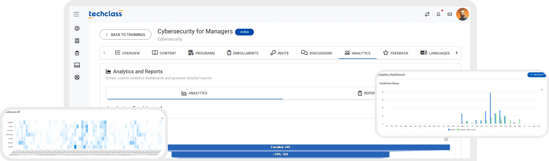
Task: Click the Sunday row label in heatmap
Action: click(10, 147)
